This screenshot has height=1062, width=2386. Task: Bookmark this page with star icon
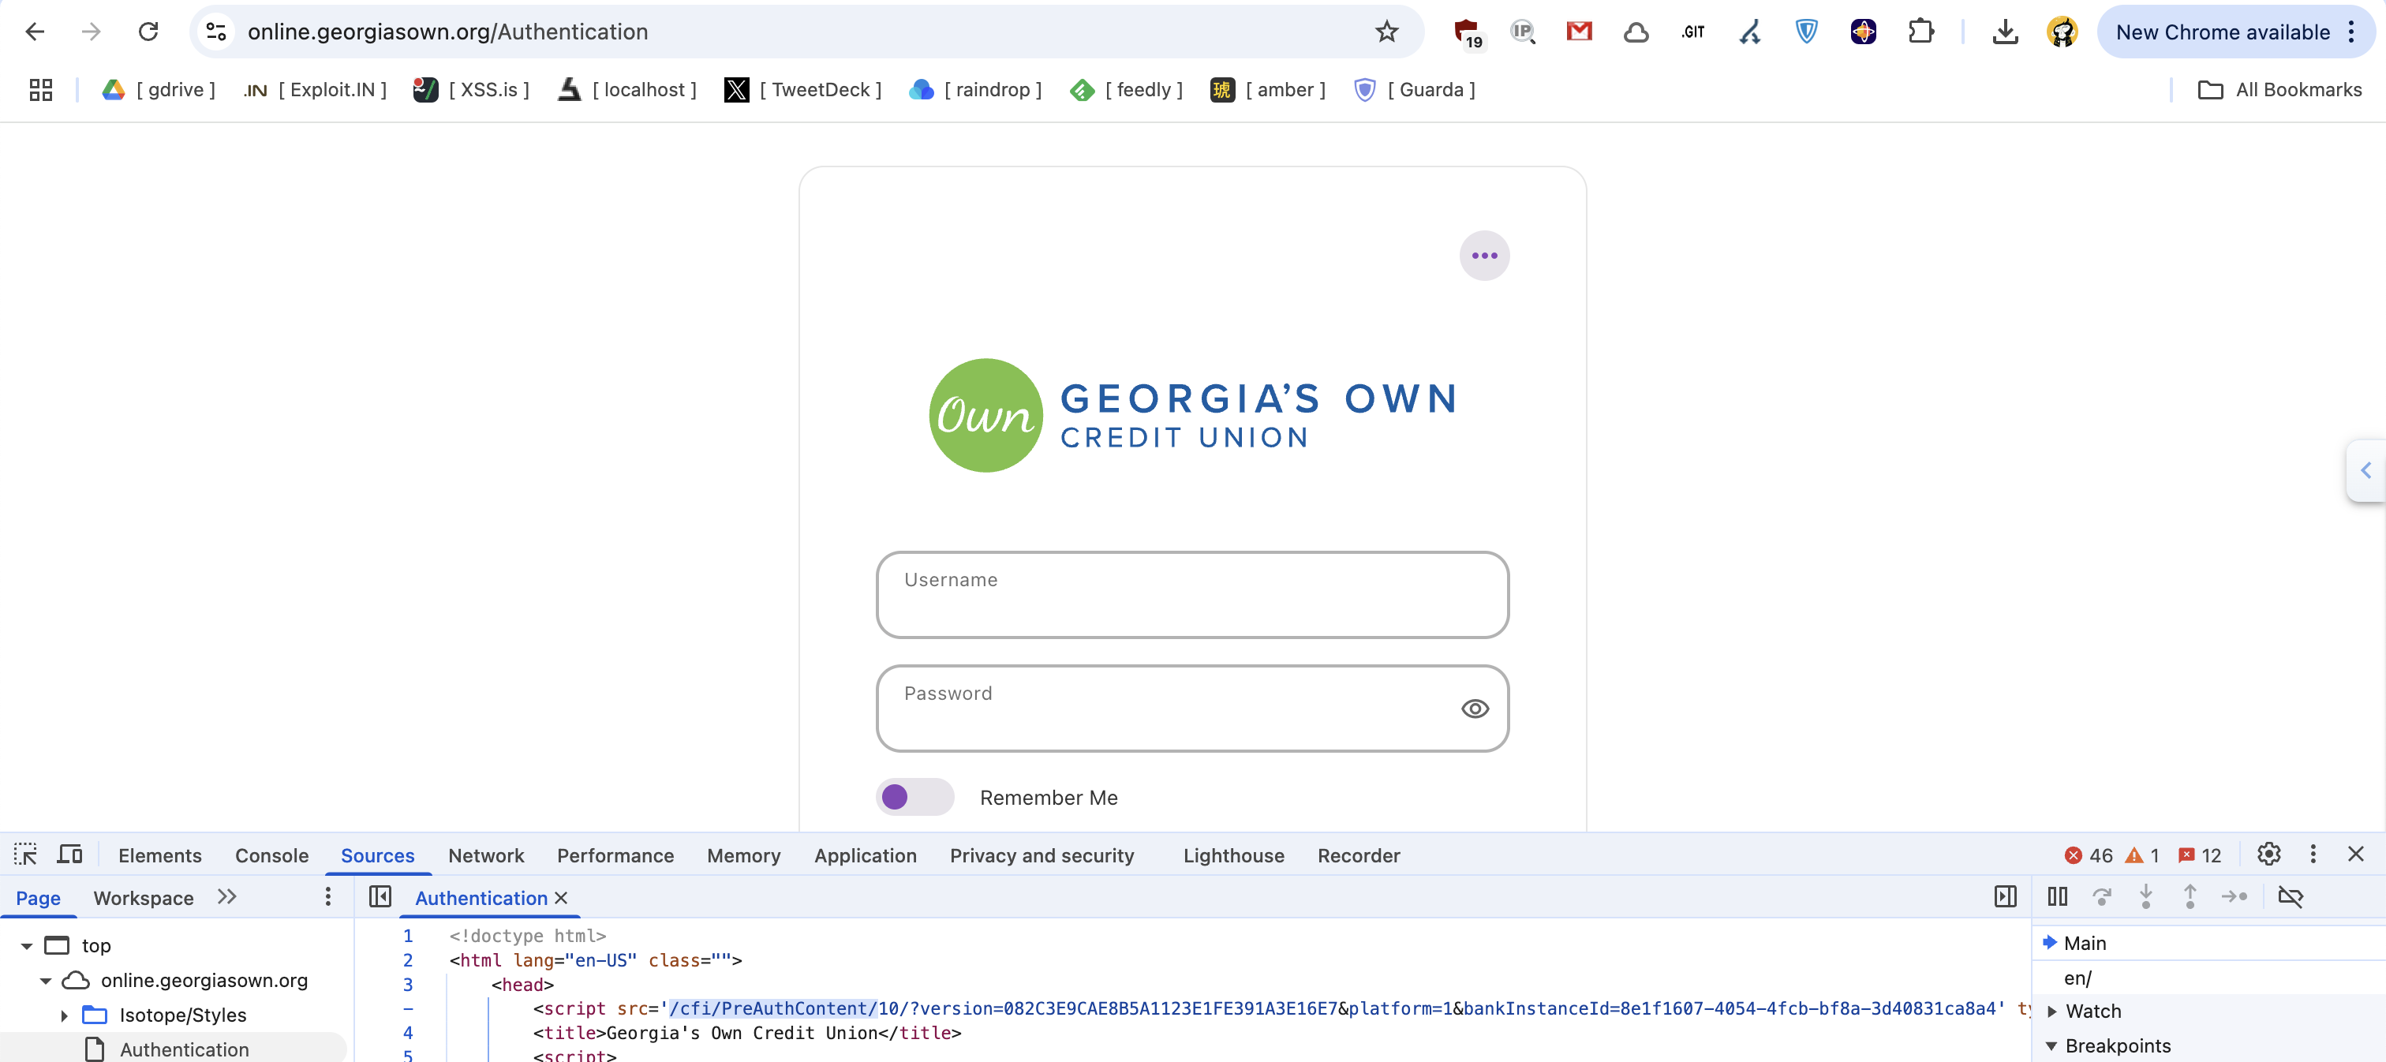(1386, 32)
